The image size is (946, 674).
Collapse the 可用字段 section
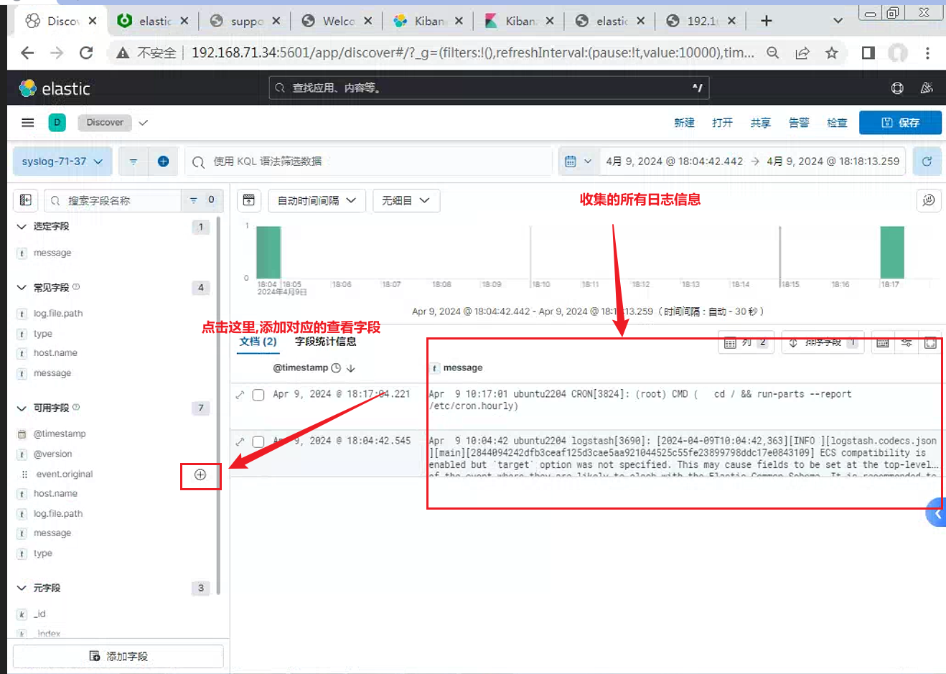tap(22, 408)
